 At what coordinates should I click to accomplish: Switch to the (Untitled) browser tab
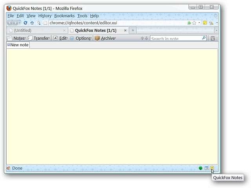coord(38,31)
